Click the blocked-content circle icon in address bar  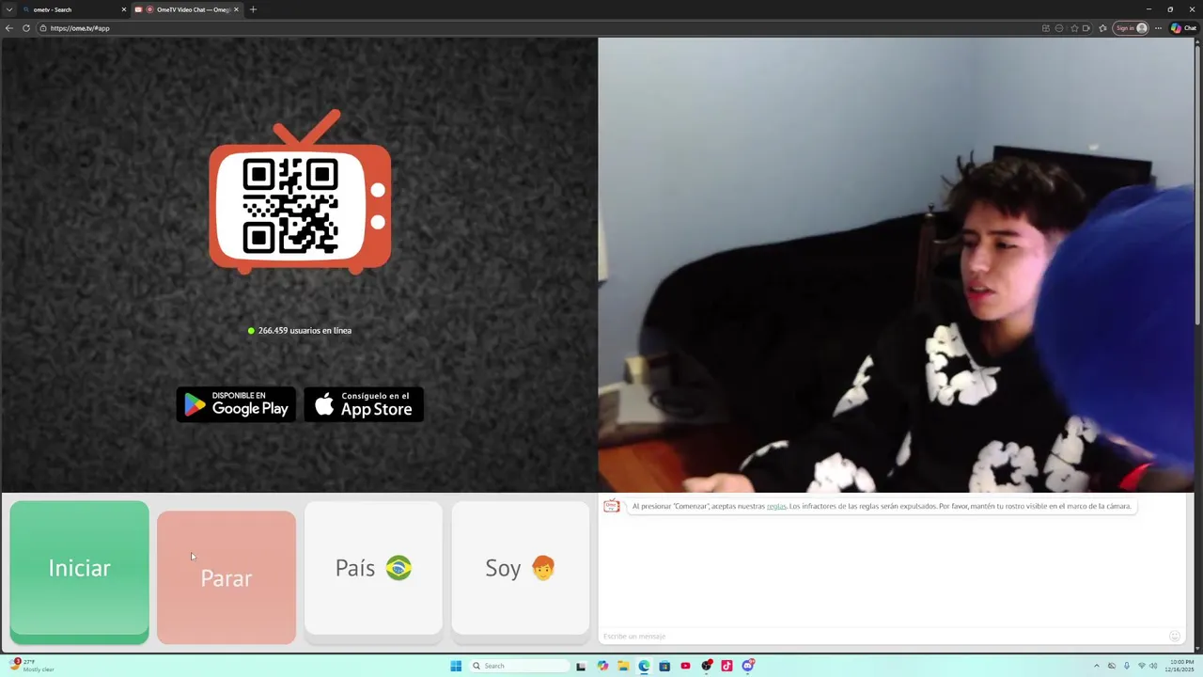(x=1059, y=28)
